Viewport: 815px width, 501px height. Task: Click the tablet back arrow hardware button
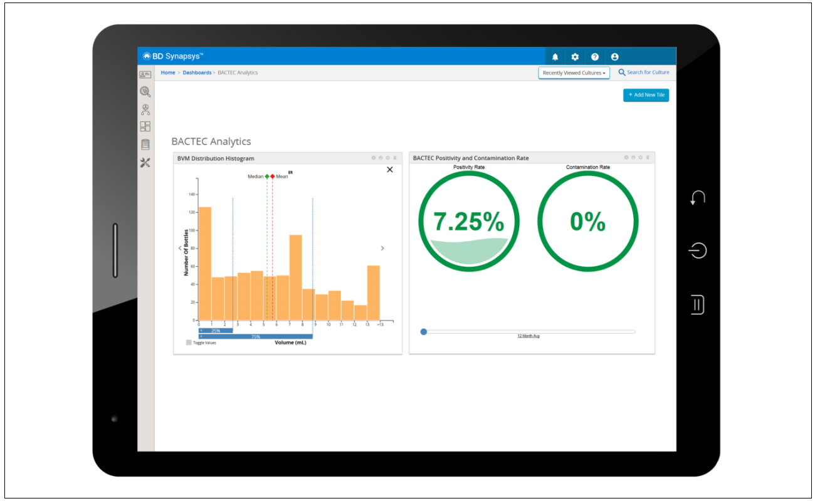tap(697, 198)
